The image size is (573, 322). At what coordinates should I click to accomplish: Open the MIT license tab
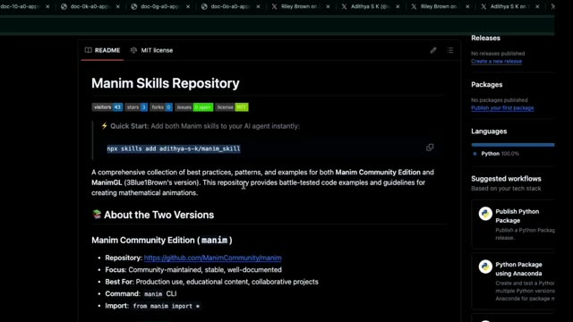click(151, 50)
